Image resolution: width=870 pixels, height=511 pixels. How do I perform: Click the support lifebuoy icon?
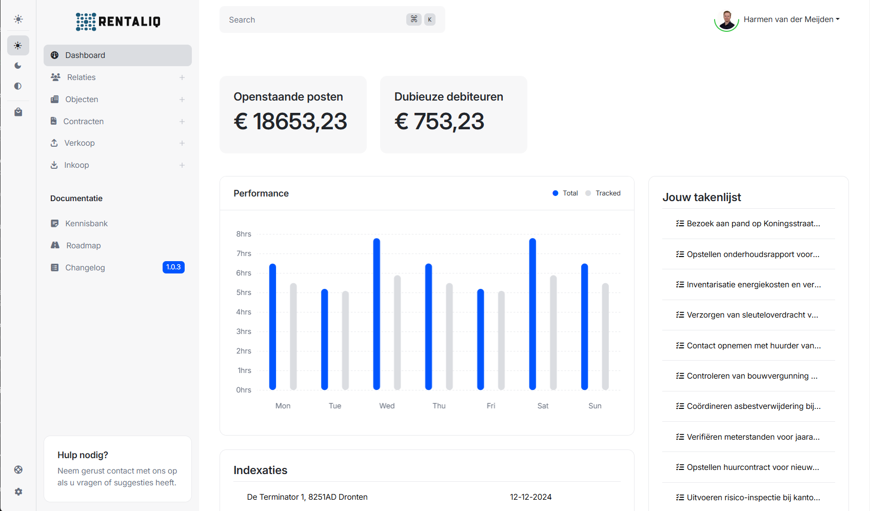click(18, 469)
